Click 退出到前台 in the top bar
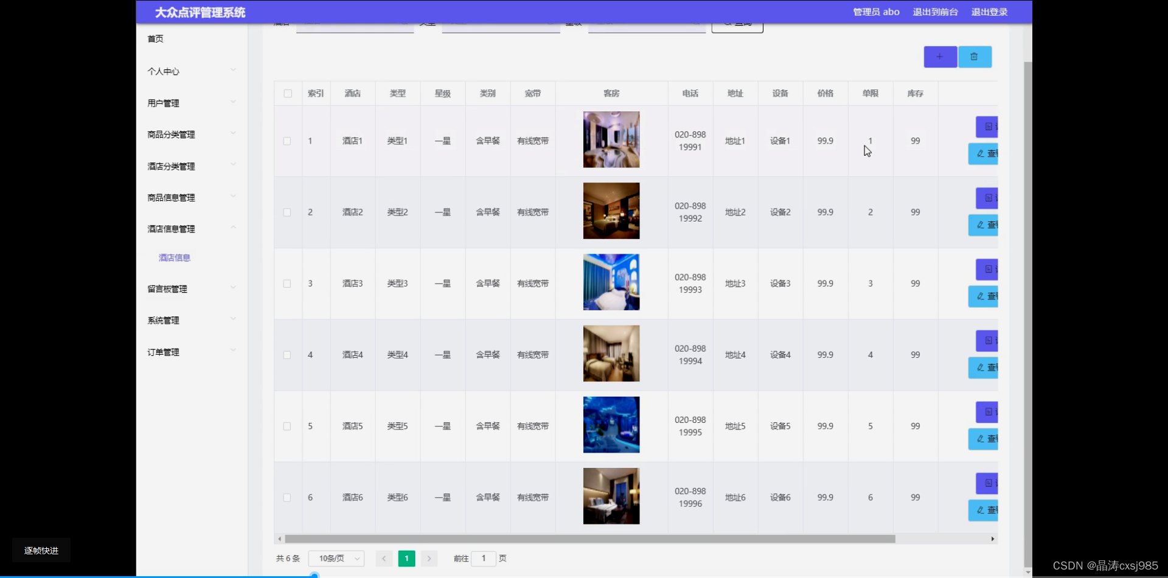Screen dimensions: 1168x578 [935, 12]
